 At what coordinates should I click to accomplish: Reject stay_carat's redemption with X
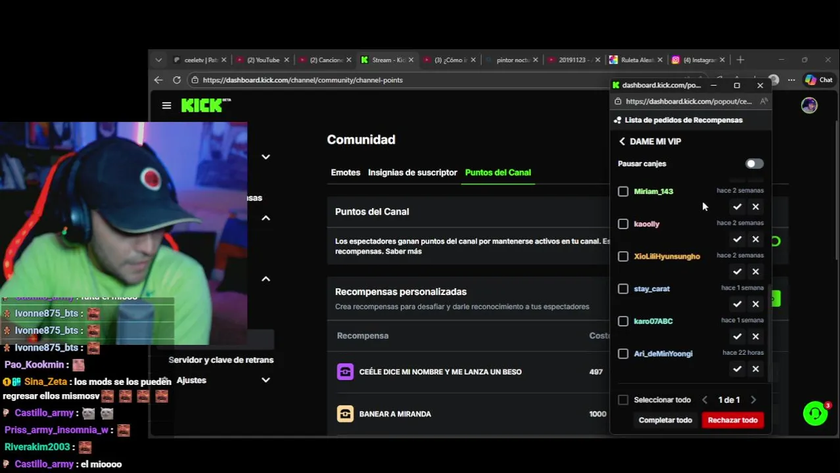pyautogui.click(x=755, y=304)
